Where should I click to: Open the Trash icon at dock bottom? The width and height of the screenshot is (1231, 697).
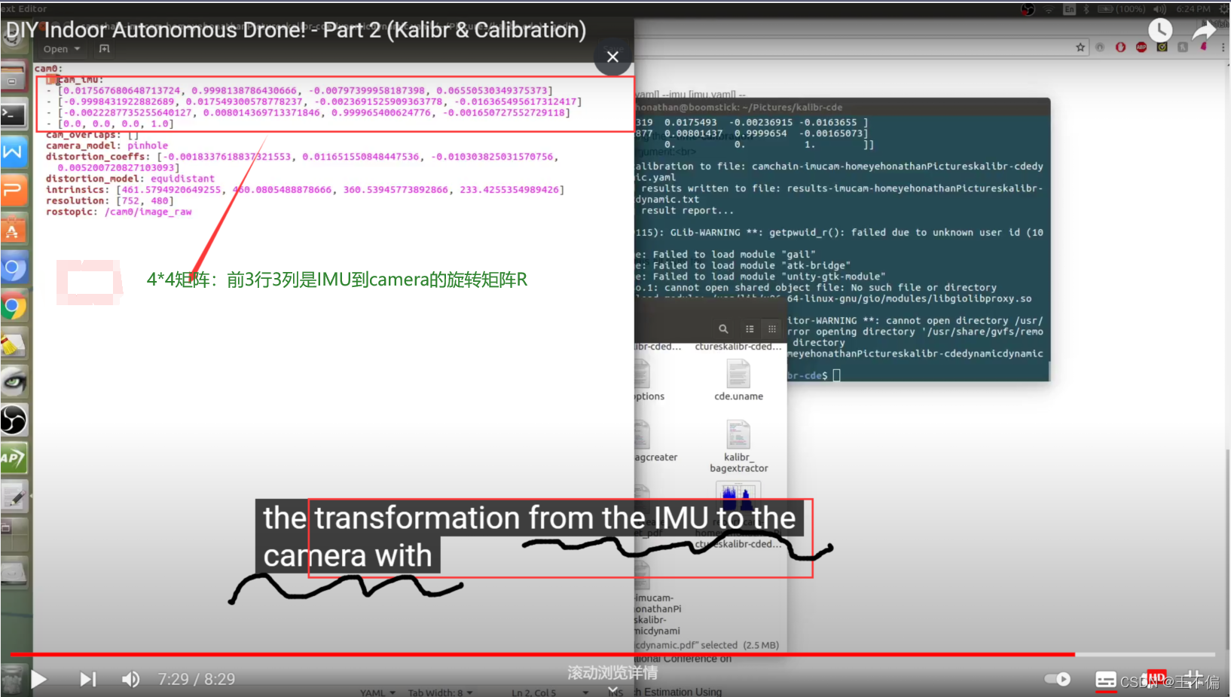point(14,681)
